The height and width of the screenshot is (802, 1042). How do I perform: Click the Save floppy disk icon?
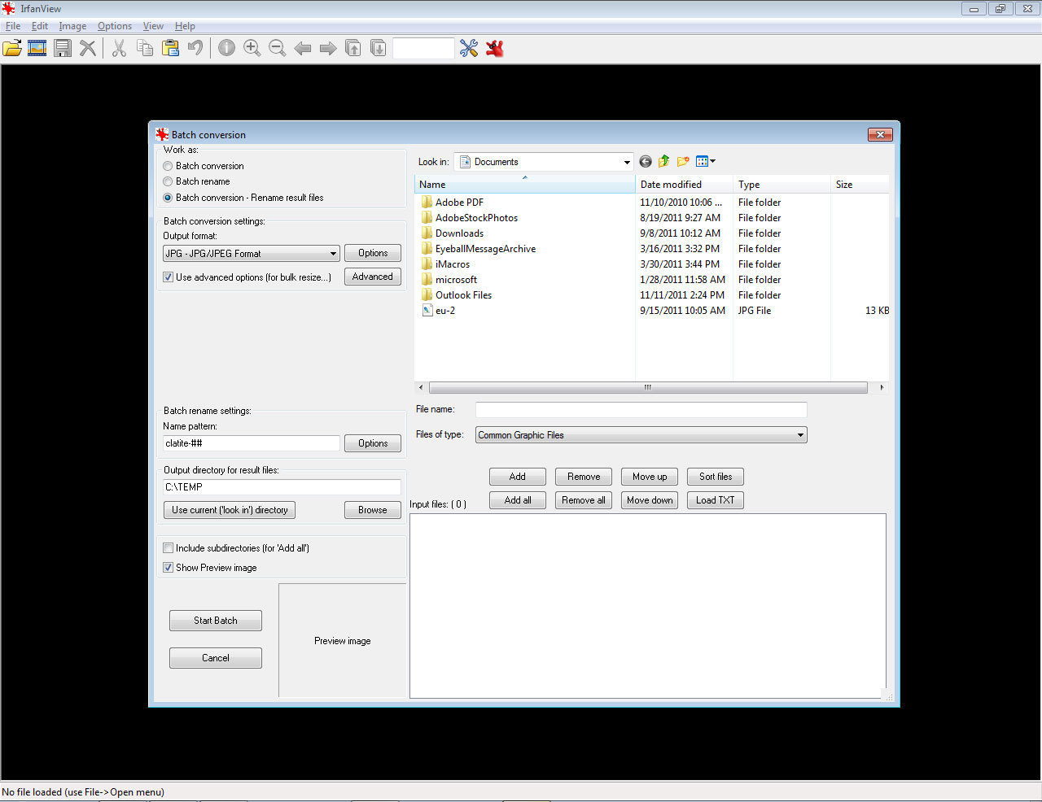point(63,48)
